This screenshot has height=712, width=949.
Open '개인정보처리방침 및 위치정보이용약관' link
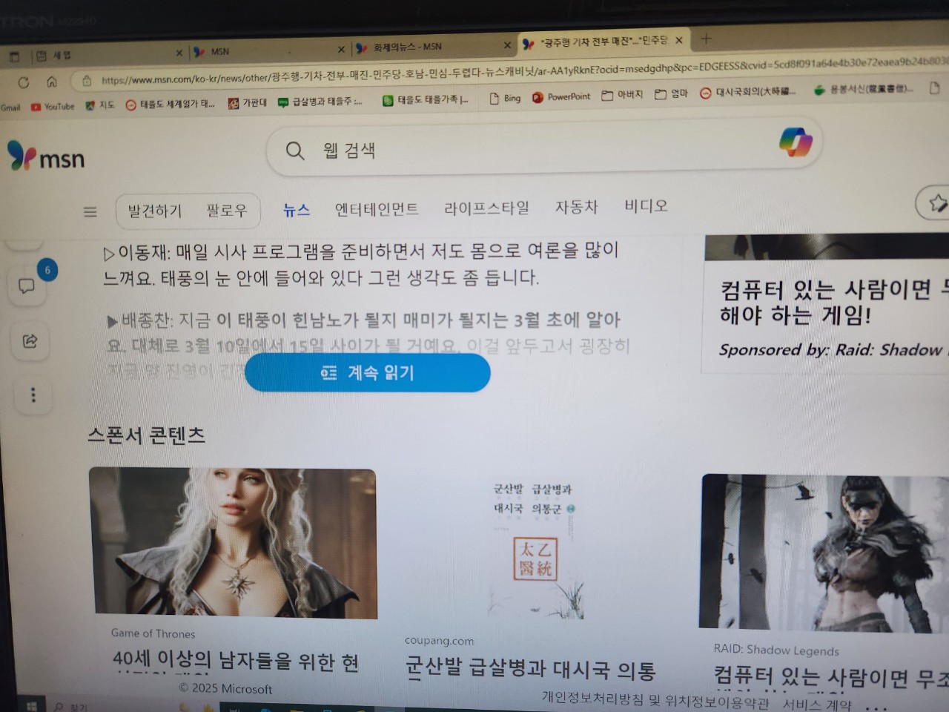655,699
